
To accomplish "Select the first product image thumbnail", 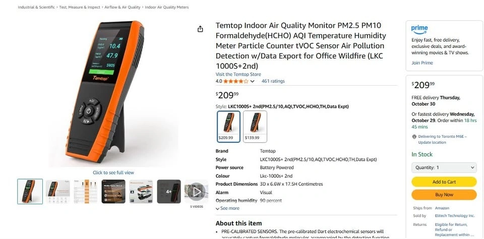I will tap(30, 192).
